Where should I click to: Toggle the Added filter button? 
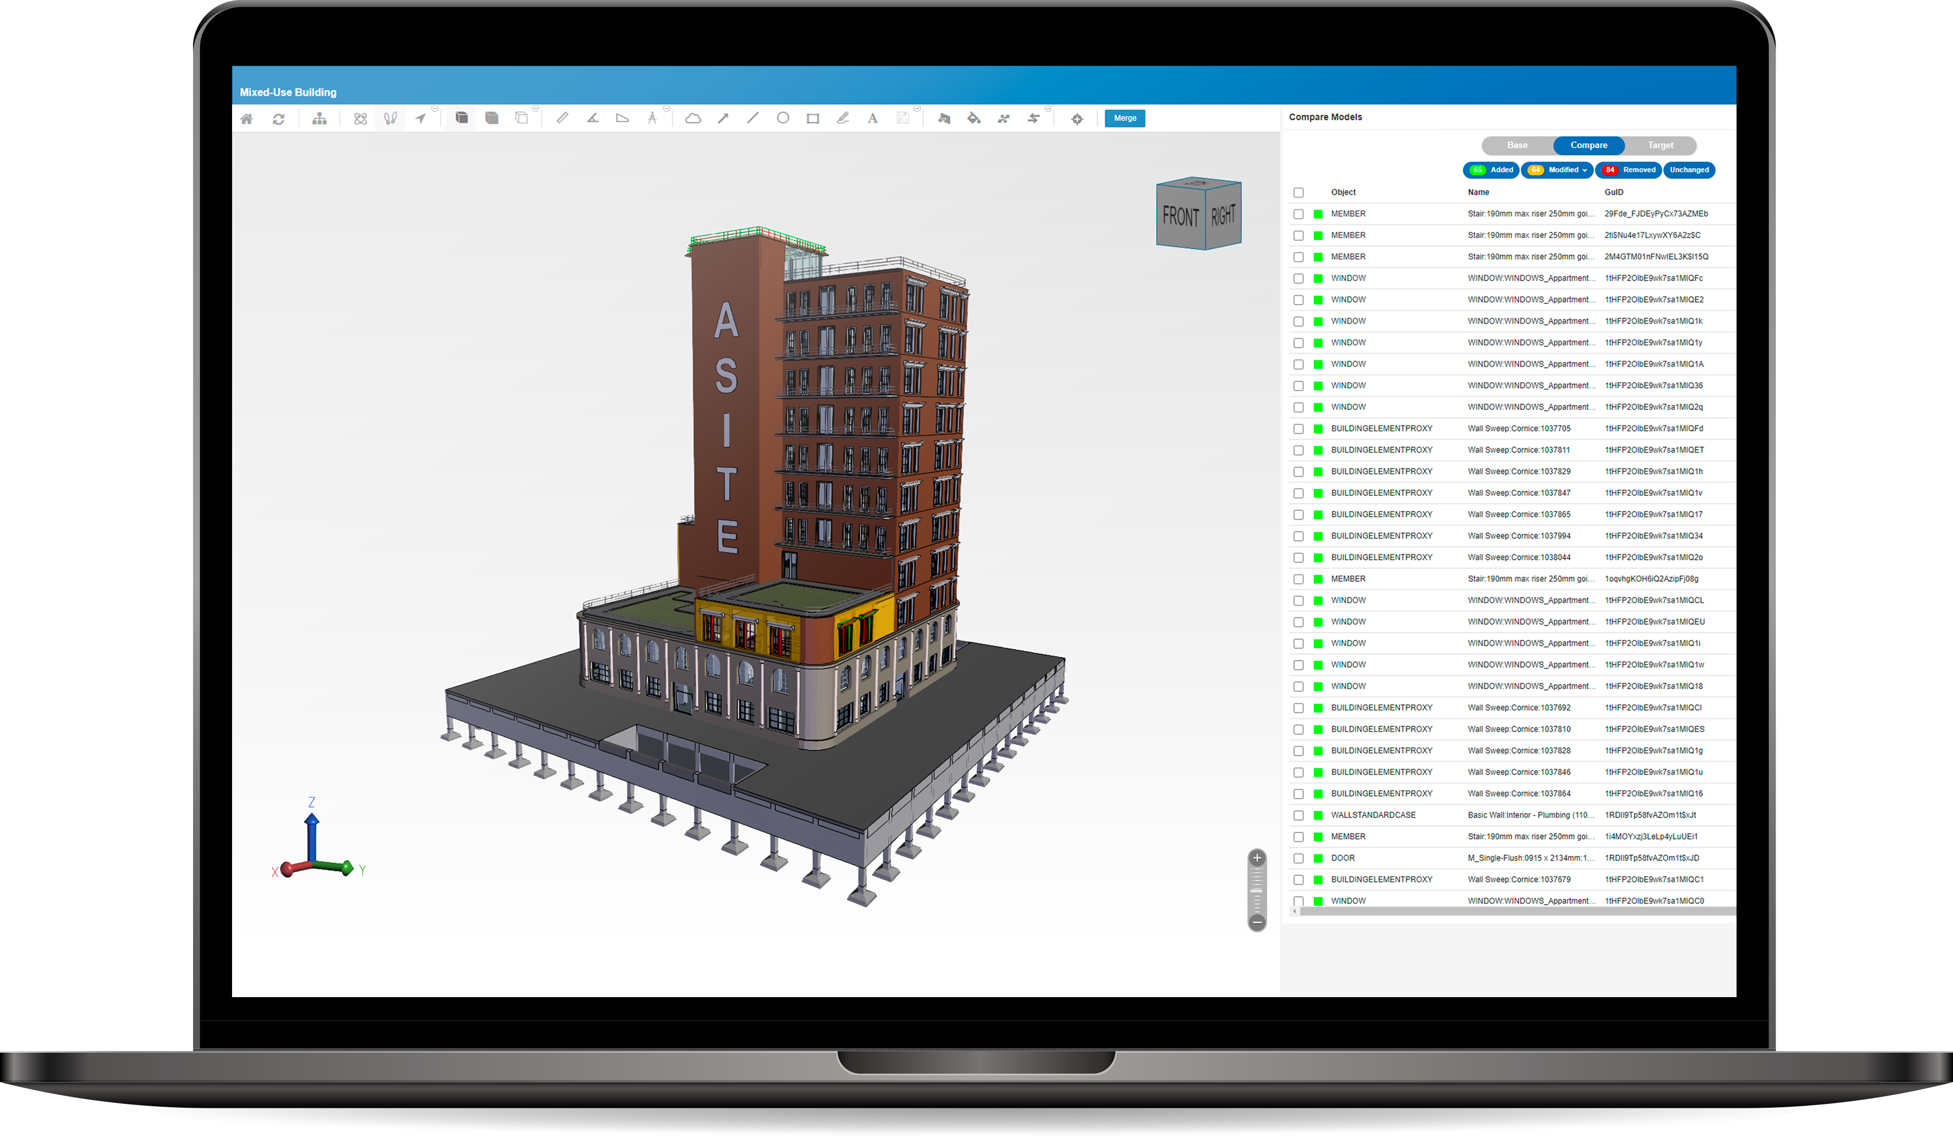point(1491,170)
